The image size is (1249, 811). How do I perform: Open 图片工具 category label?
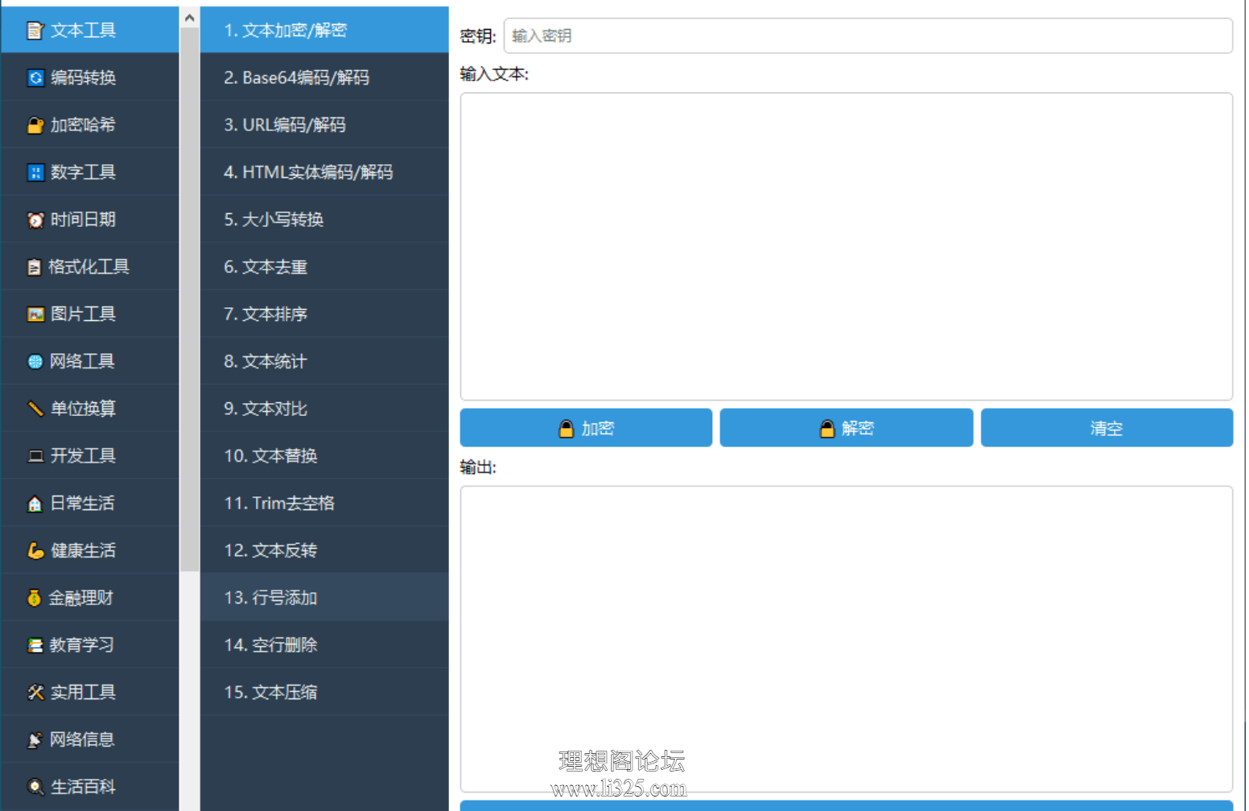84,315
